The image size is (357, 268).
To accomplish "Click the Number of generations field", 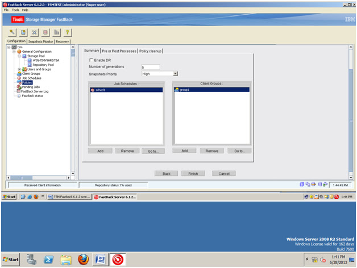I will [150, 67].
